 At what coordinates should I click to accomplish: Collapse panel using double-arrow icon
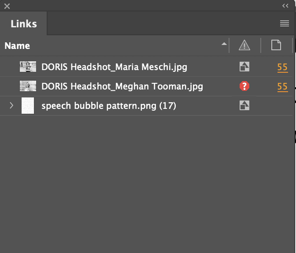click(285, 6)
